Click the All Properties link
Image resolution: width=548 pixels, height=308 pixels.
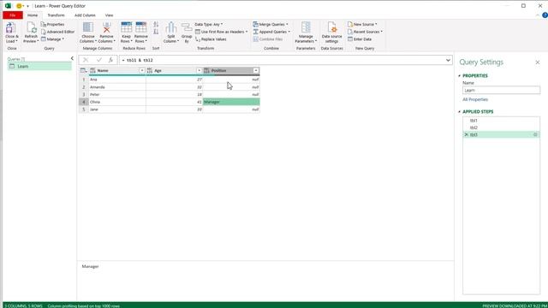click(x=475, y=99)
